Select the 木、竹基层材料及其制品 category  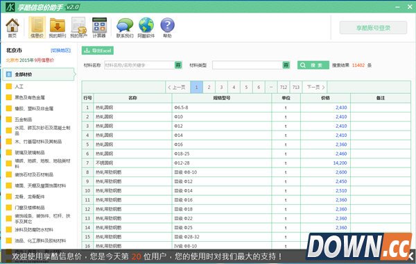tap(38, 142)
